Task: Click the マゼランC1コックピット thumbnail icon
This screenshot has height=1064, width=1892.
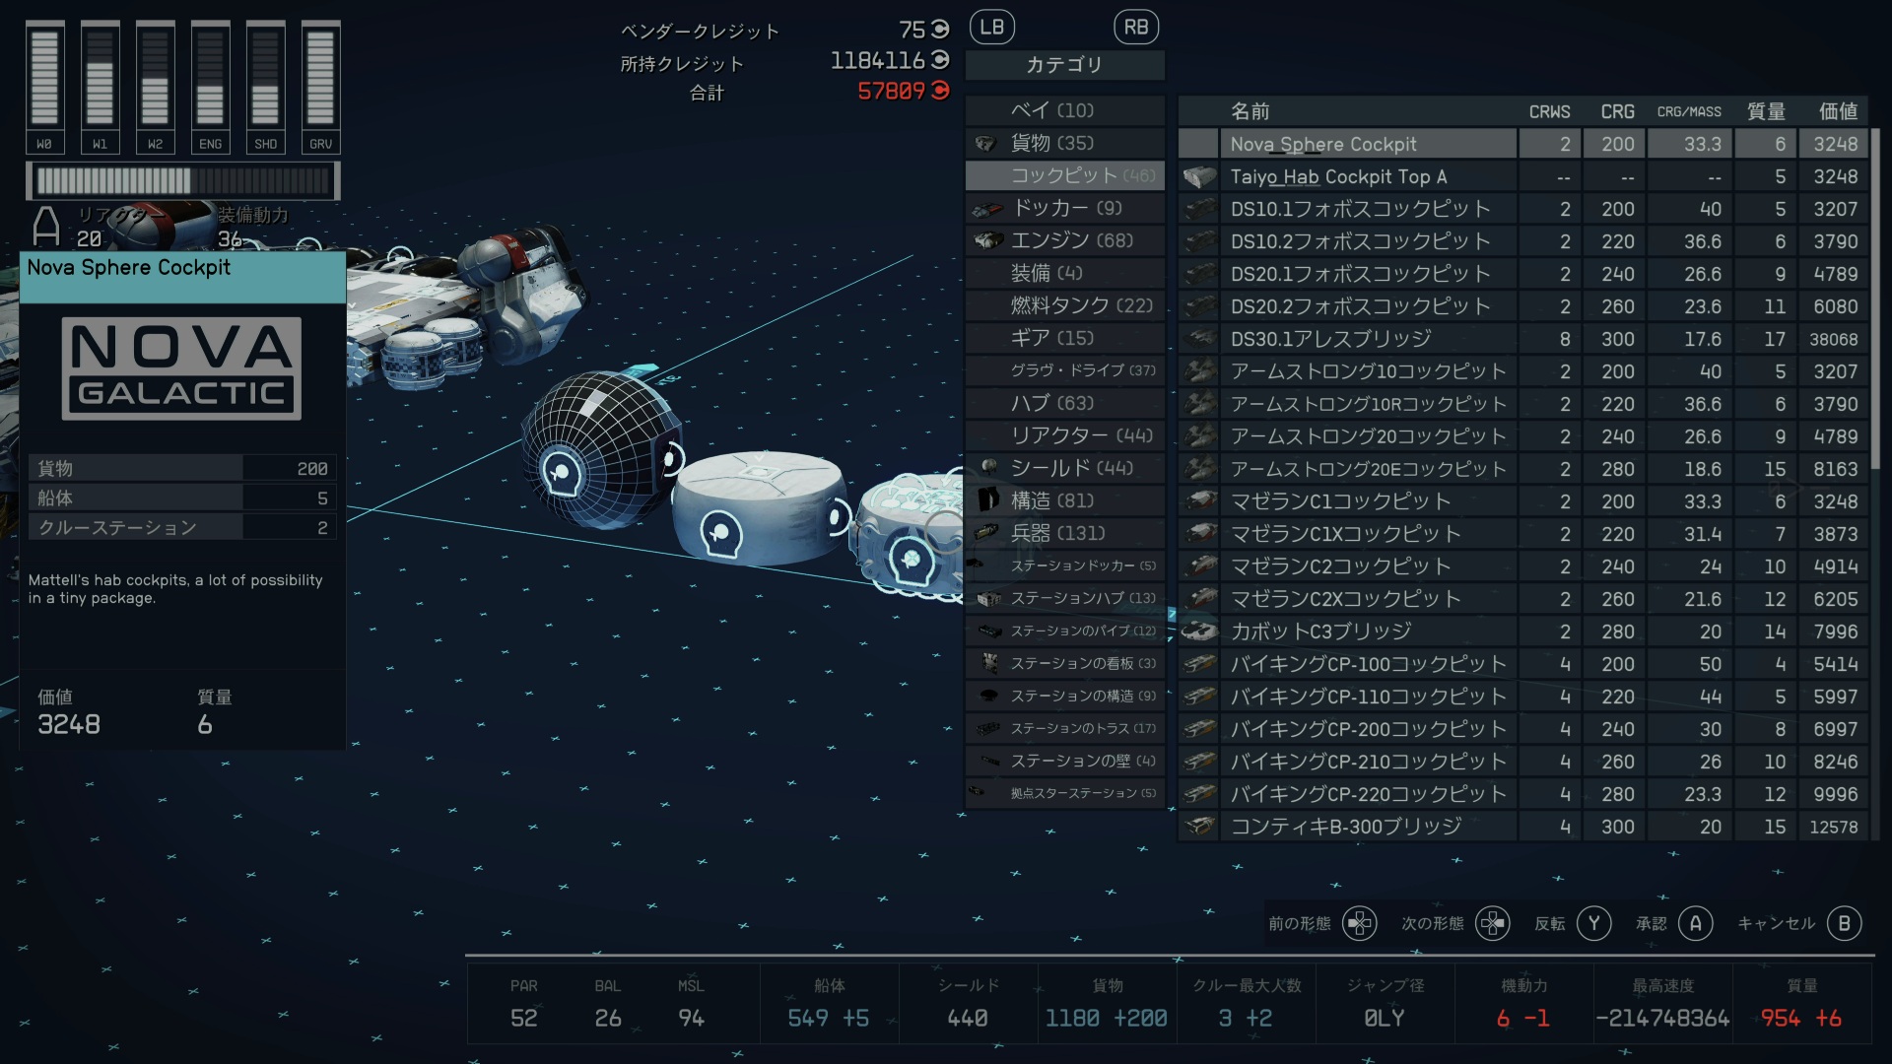Action: tap(1199, 501)
